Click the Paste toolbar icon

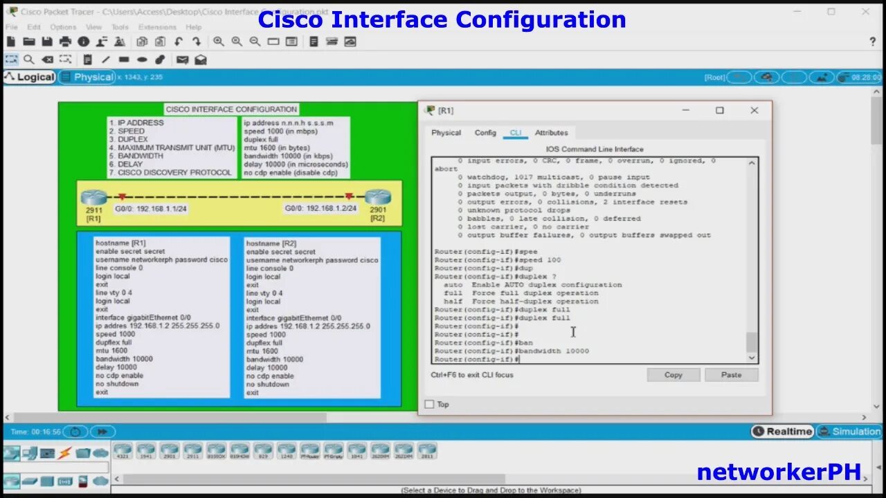pyautogui.click(x=160, y=42)
